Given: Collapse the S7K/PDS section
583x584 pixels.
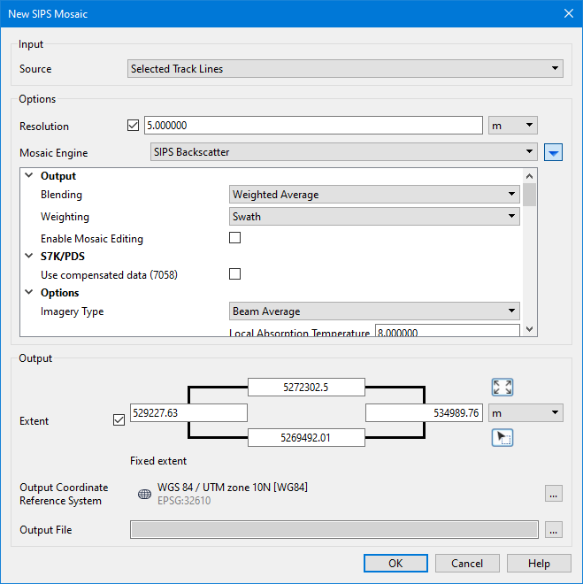Looking at the screenshot, I should [29, 257].
